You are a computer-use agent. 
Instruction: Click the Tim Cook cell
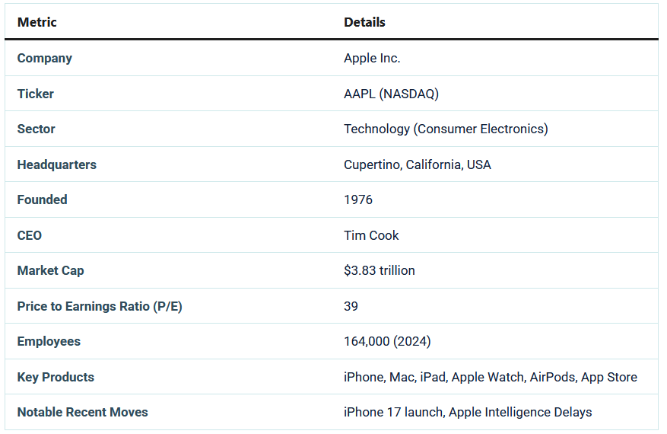371,235
